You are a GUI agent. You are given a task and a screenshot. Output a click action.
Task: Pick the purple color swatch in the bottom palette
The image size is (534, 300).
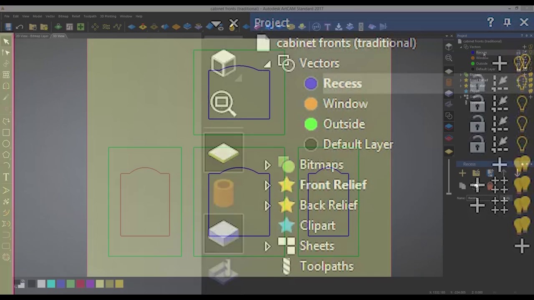click(x=90, y=284)
